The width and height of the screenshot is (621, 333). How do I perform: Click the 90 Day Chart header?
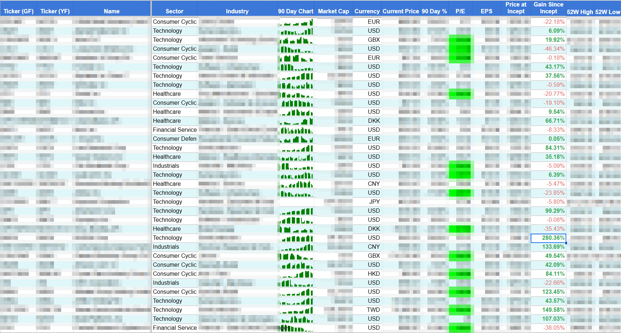point(295,11)
